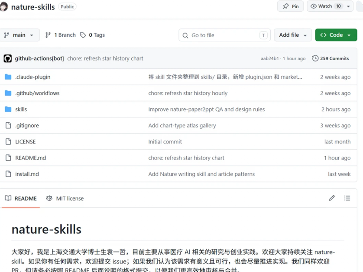Click the README.md file icon
The width and height of the screenshot is (363, 272).
8,158
